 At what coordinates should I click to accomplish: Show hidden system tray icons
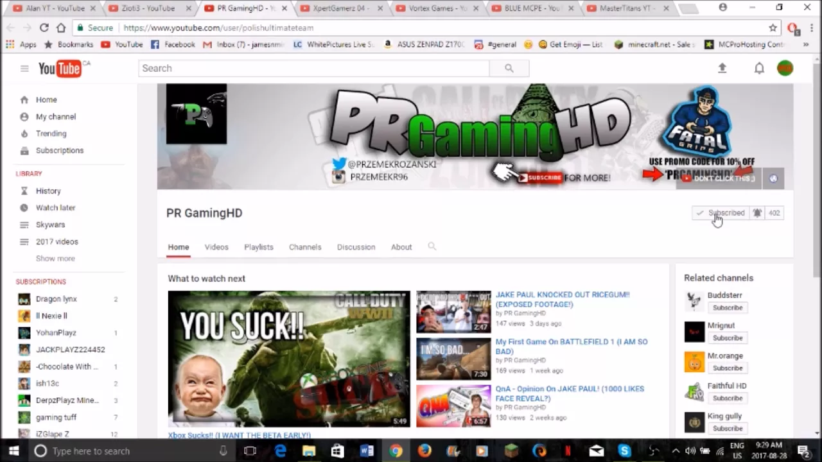(x=677, y=451)
